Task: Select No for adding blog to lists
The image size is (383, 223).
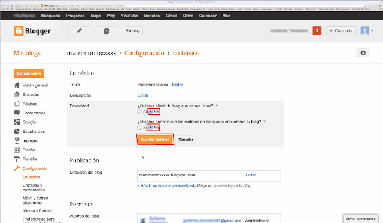Action: click(150, 112)
